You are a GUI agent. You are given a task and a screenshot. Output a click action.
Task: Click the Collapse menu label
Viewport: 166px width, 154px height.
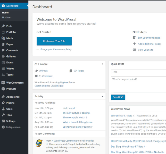click(x=14, y=127)
